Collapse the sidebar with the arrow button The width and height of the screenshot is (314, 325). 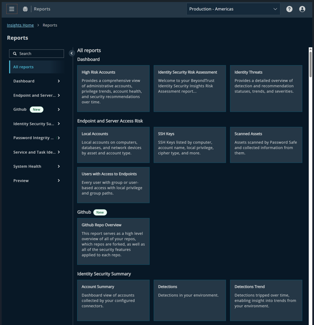72,53
